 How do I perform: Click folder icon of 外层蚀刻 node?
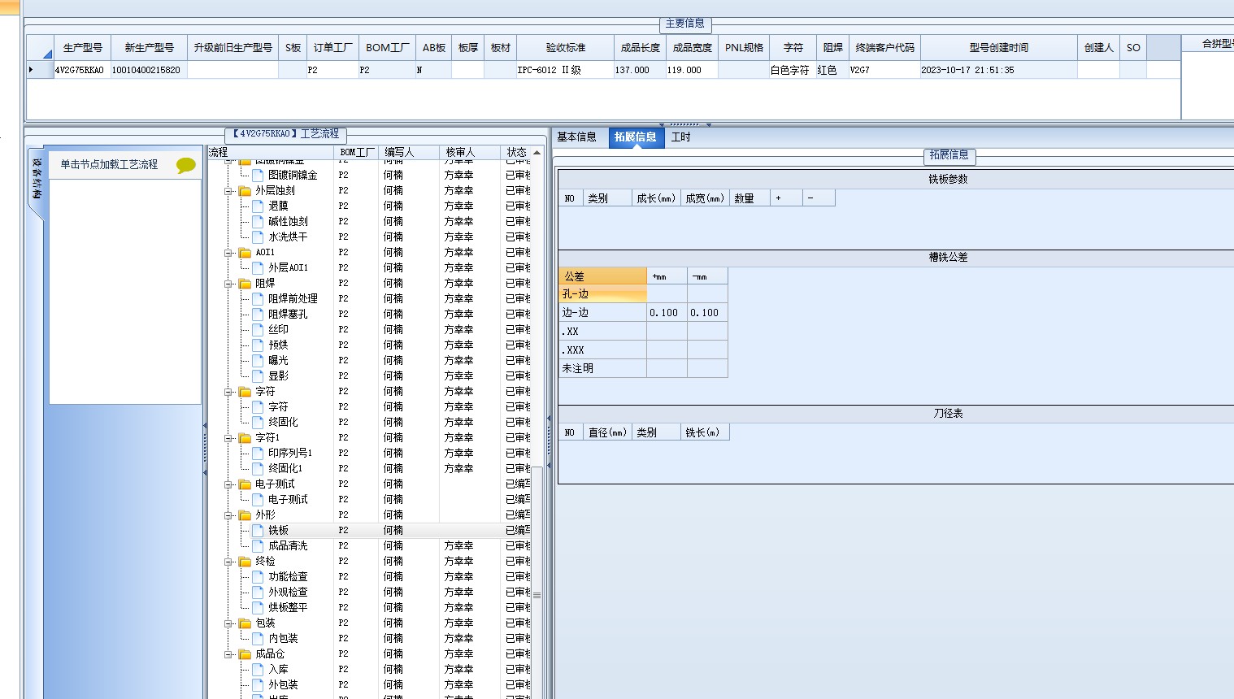pyautogui.click(x=245, y=190)
